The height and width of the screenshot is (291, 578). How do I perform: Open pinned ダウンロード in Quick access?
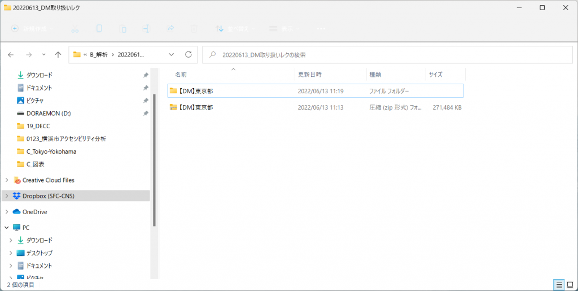(40, 75)
